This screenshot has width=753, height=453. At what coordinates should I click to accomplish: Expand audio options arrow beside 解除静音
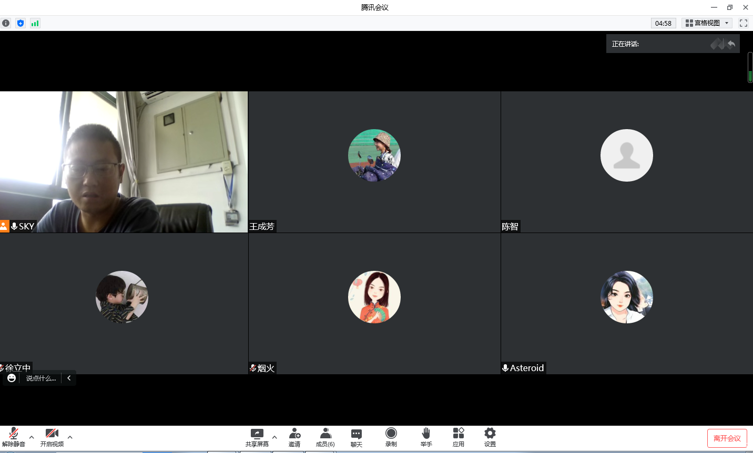click(x=32, y=437)
